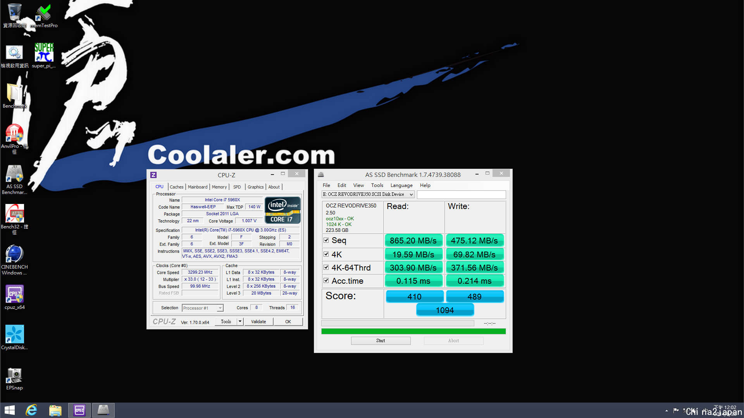Screen dimensions: 744x418
Task: Open the View menu in AS SSD
Action: coord(358,185)
